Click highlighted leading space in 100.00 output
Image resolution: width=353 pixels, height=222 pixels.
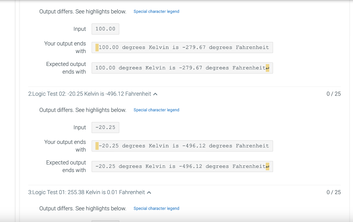click(x=97, y=48)
